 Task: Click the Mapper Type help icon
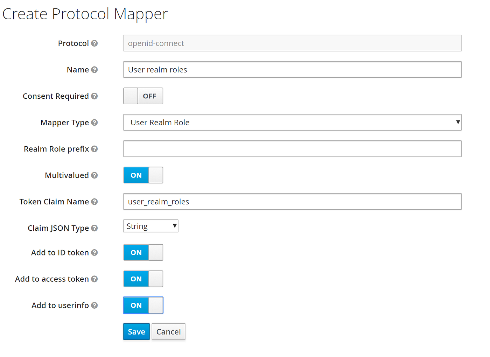point(94,122)
